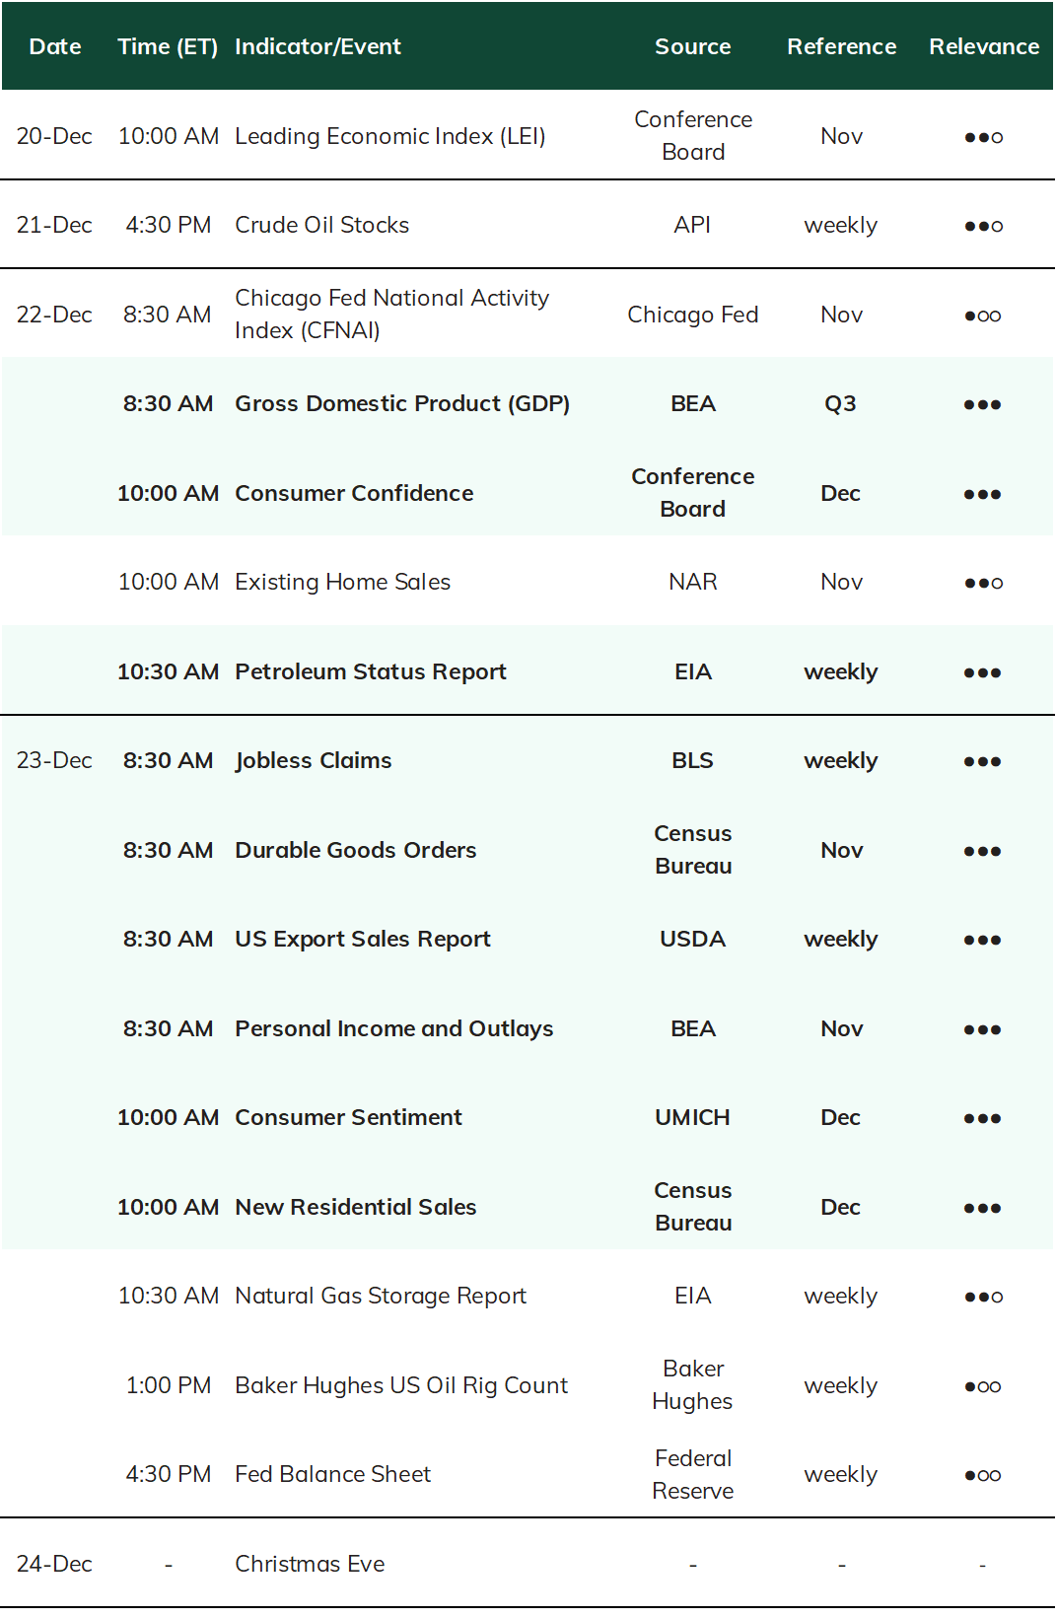Click relevance dots for Jobless Claims
This screenshot has height=1618, width=1056.
[982, 761]
